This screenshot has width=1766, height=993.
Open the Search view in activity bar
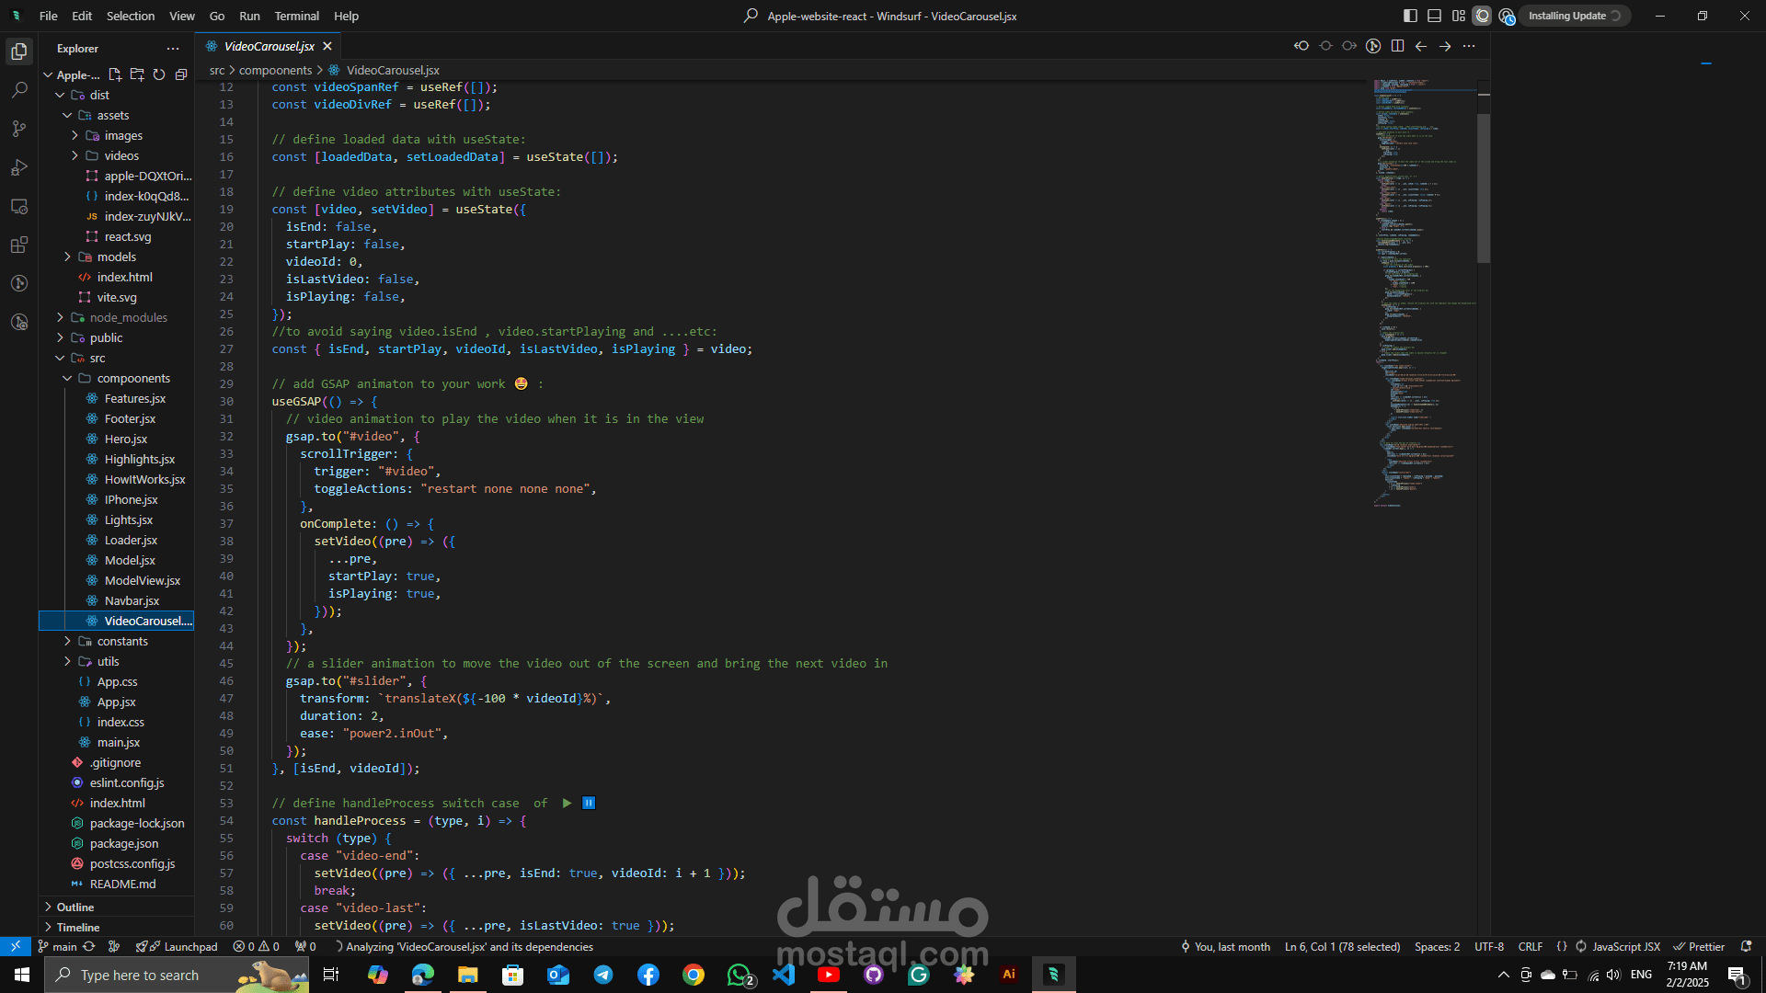19,90
